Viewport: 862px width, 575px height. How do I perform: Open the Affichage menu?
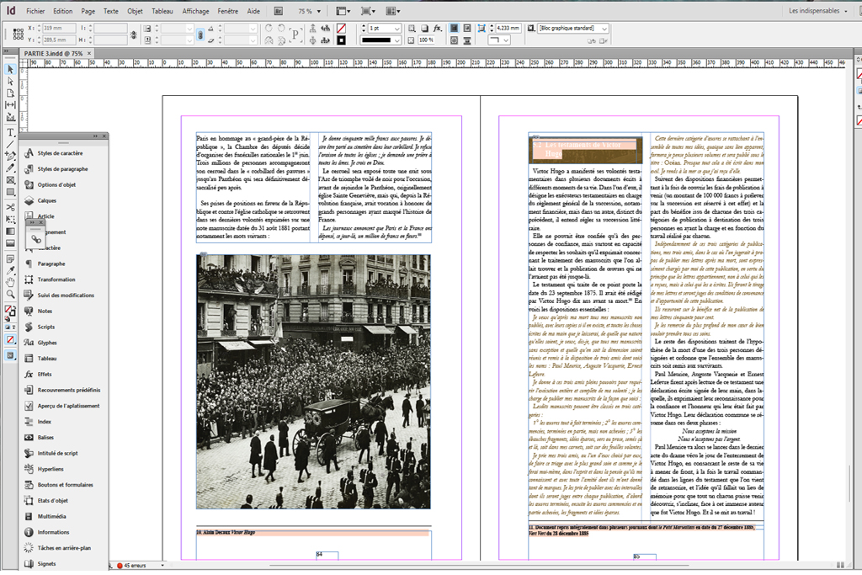point(195,11)
